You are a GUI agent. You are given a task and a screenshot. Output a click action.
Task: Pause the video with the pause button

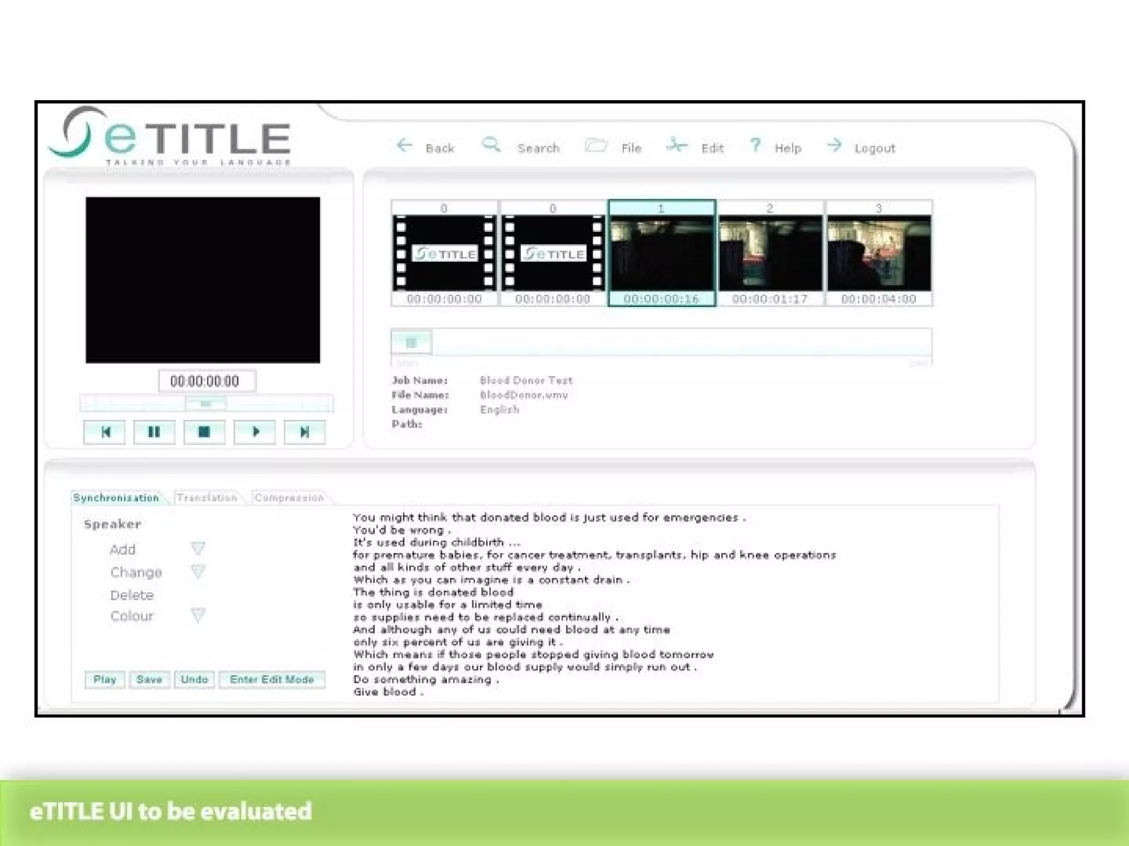click(x=154, y=432)
